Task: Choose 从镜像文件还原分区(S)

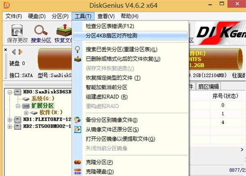Action: 130,129
